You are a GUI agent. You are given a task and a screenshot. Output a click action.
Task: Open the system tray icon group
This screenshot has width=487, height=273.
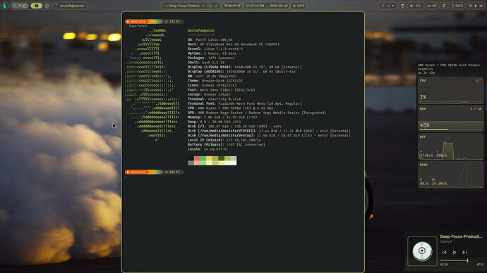click(387, 6)
